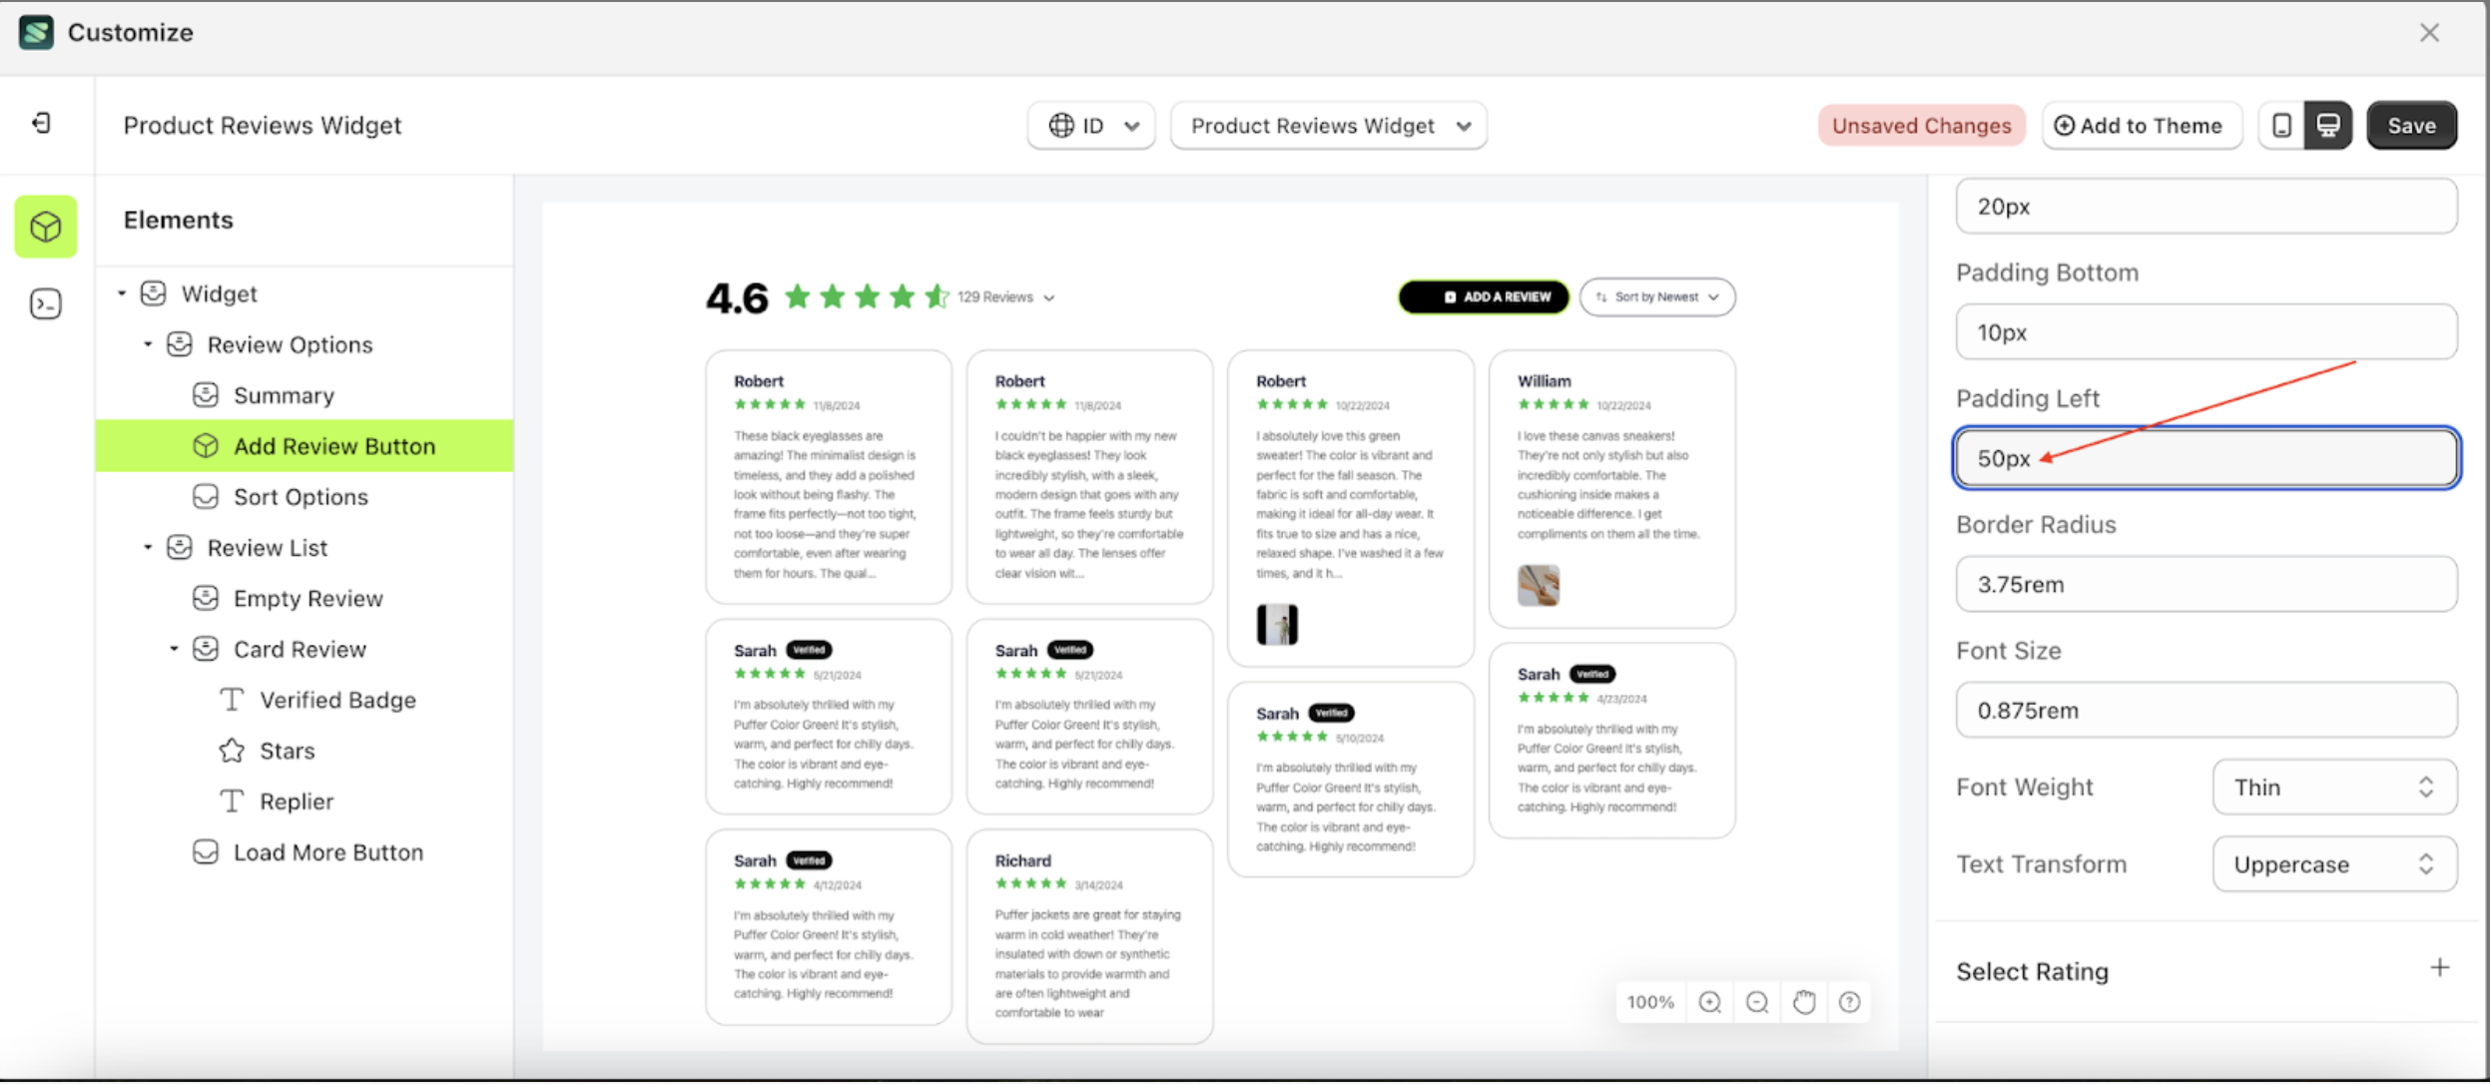Select the Elements cube icon in left sidebar
Viewport: 2490px width, 1084px height.
point(45,227)
